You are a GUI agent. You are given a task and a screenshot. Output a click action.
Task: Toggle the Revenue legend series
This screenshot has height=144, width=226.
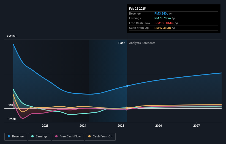16,137
